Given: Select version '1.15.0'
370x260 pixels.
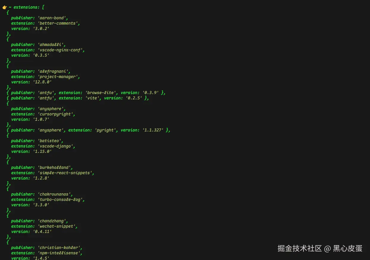Looking at the screenshot, I should [x=42, y=151].
